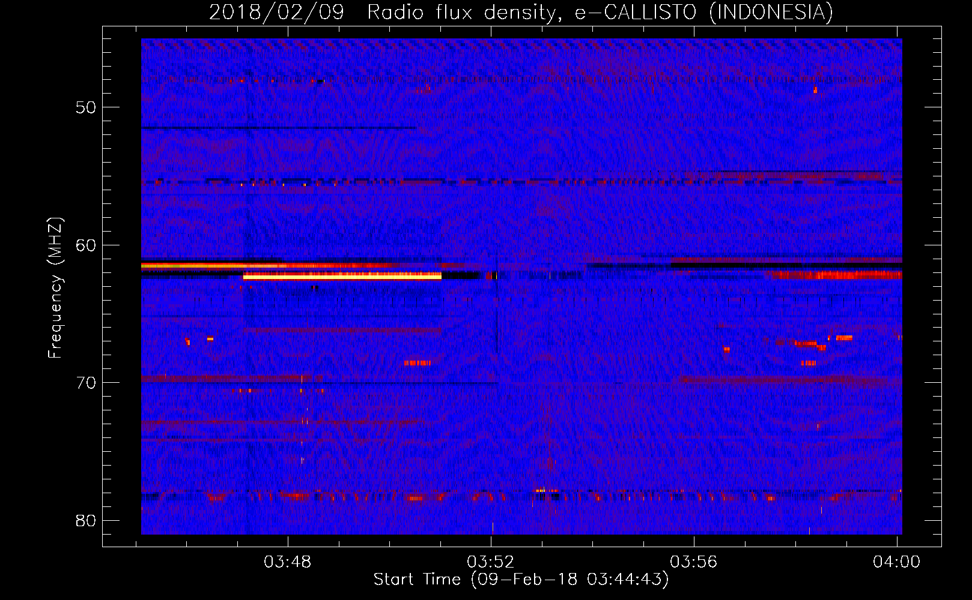Click the 60 frequency tick label
The height and width of the screenshot is (600, 972).
(86, 245)
